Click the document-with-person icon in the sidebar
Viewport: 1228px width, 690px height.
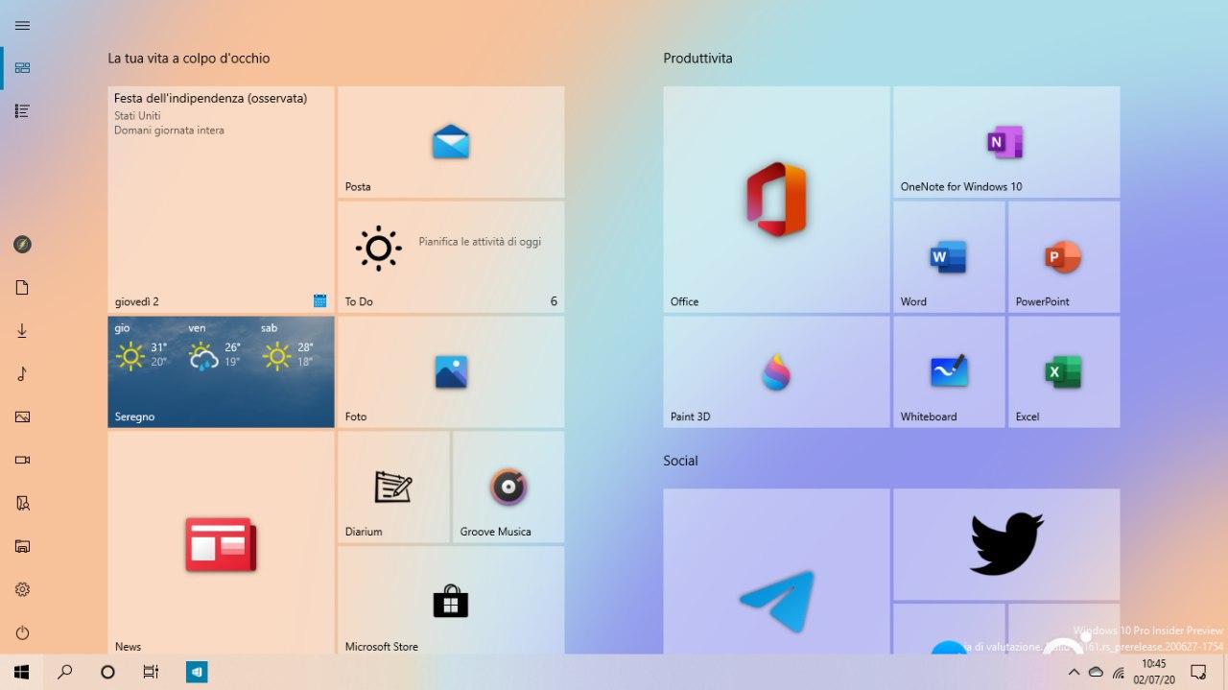pos(22,504)
